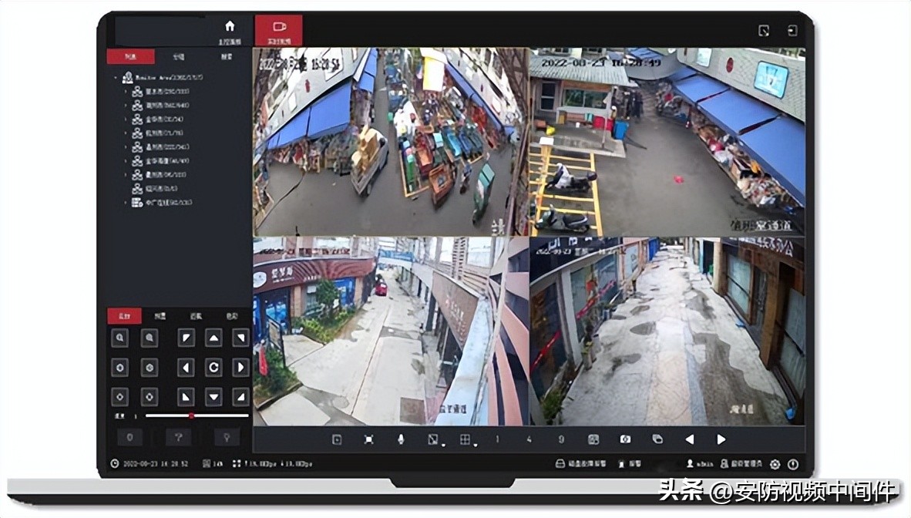This screenshot has width=911, height=518.
Task: Open the disk alarm icon in status bar
Action: pyautogui.click(x=560, y=463)
